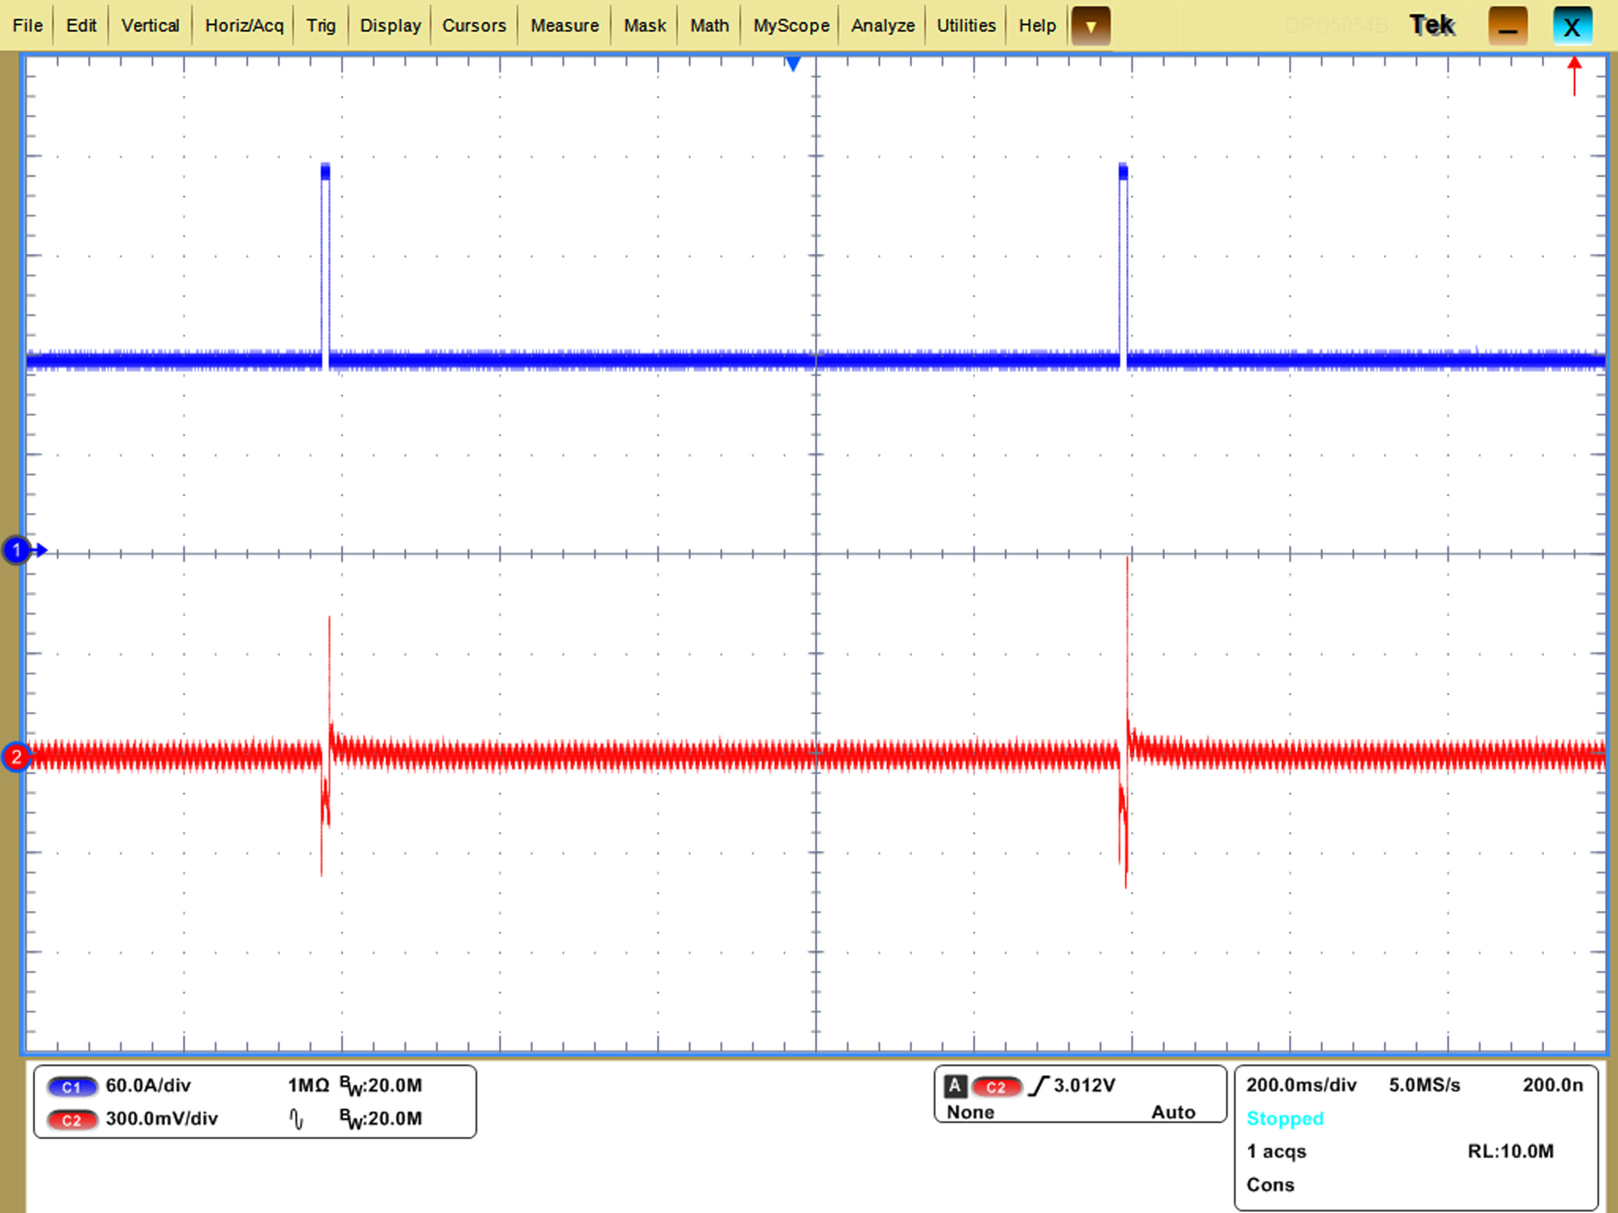
Task: Click the AC coupling symbol for C2
Action: 296,1118
